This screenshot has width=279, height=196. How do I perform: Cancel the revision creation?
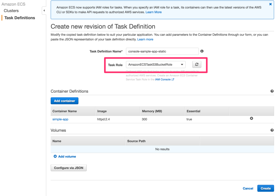pyautogui.click(x=248, y=188)
